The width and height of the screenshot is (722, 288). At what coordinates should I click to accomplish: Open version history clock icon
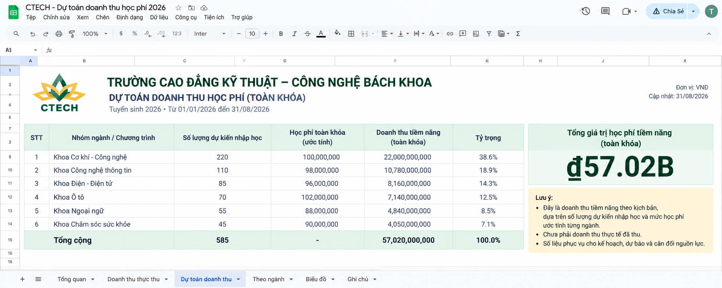585,11
